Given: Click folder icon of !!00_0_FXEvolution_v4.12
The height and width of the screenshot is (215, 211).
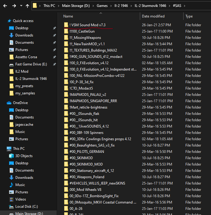Looking at the screenshot, I should click(66, 63).
